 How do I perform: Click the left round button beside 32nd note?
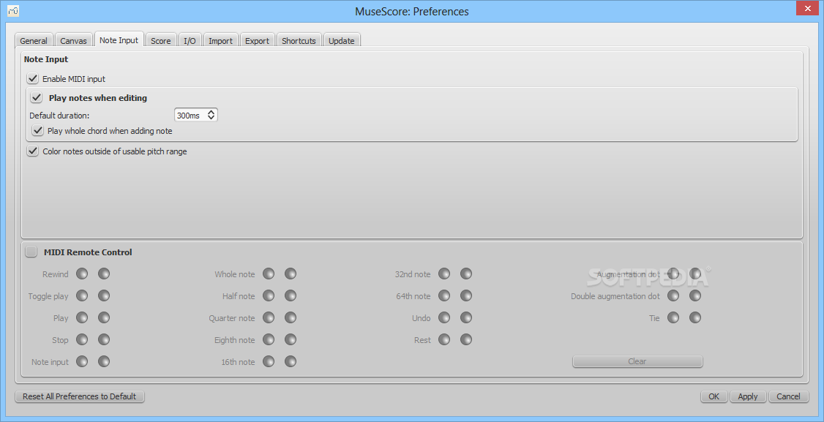[444, 274]
